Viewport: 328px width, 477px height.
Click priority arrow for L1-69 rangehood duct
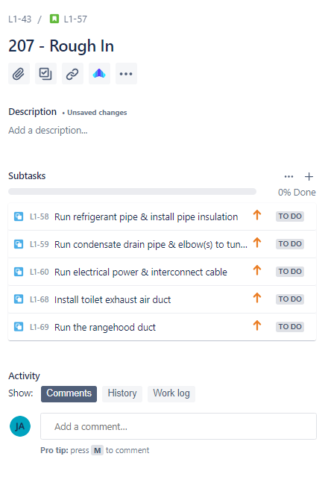tap(257, 325)
